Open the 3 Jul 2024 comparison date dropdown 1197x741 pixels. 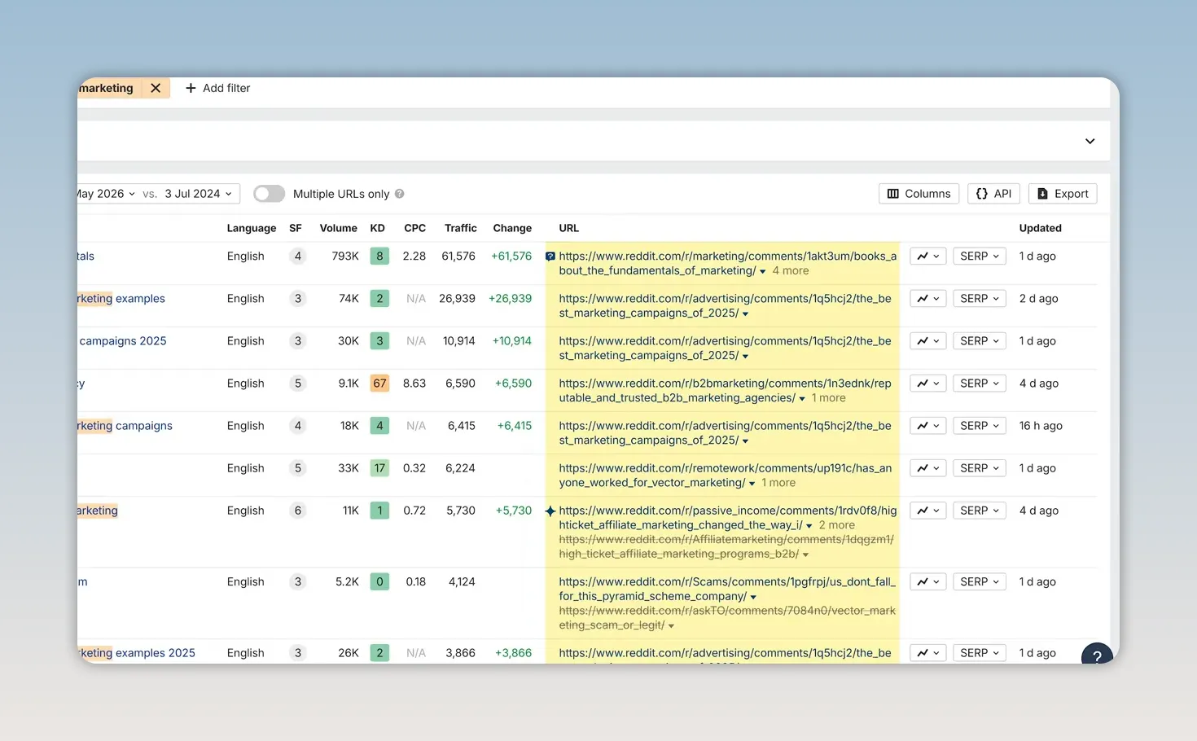click(x=198, y=194)
